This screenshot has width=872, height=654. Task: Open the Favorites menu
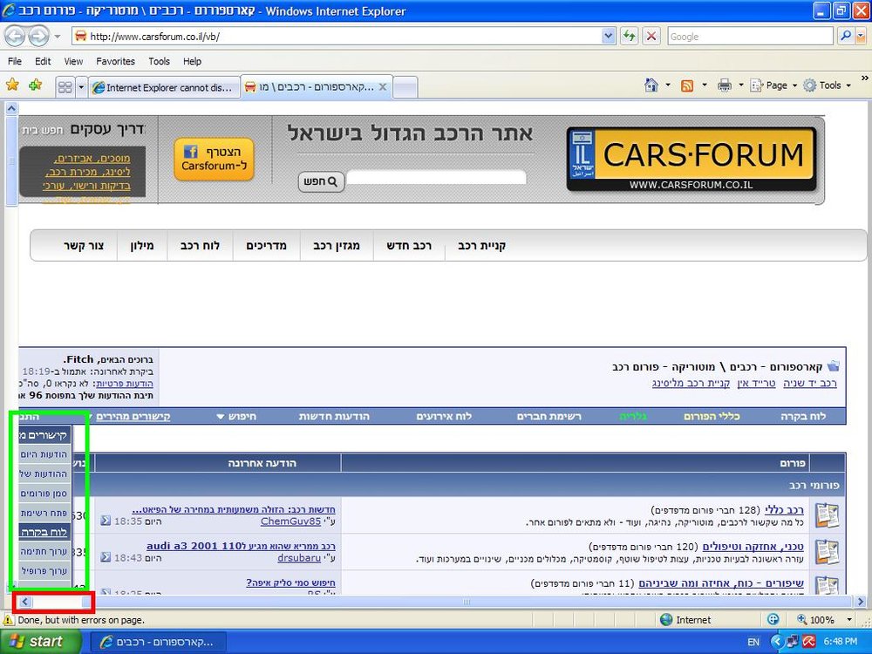pyautogui.click(x=115, y=61)
